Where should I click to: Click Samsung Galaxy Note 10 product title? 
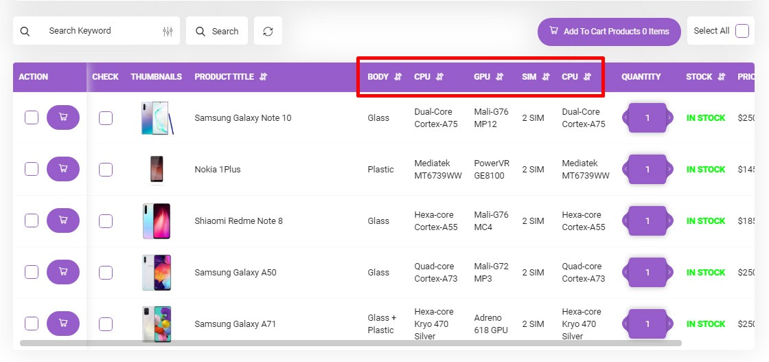coord(243,117)
